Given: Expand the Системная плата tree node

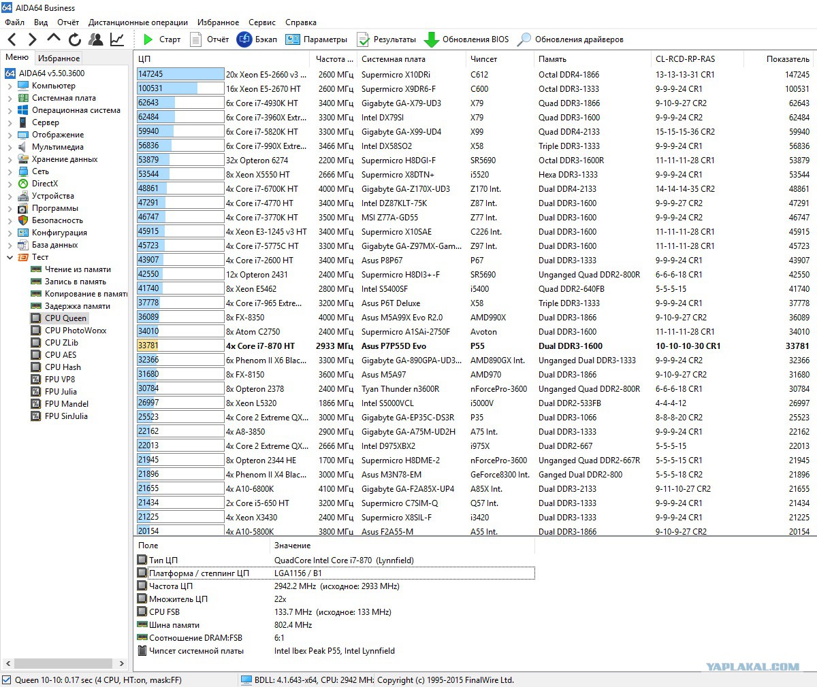Looking at the screenshot, I should 10,98.
